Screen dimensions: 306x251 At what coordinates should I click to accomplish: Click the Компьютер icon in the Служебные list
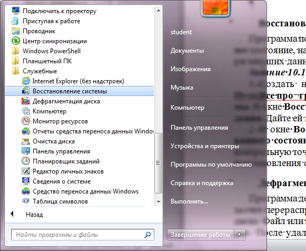[x=26, y=111]
